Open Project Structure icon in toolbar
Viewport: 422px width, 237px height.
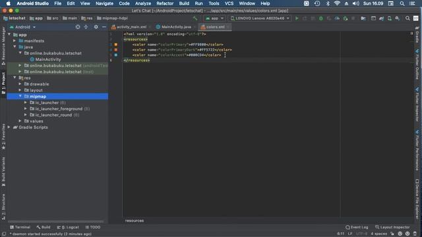pos(363,18)
